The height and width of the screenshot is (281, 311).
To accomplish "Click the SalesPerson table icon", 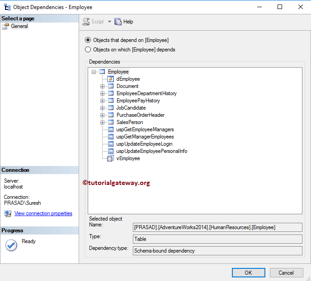I will (x=111, y=122).
